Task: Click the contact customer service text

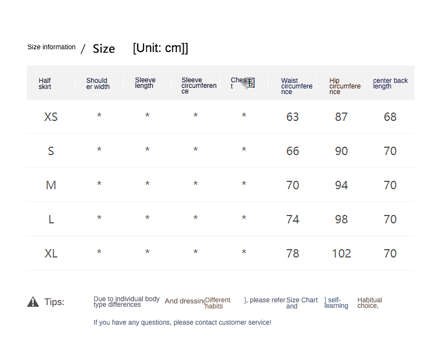Action: tap(182, 322)
